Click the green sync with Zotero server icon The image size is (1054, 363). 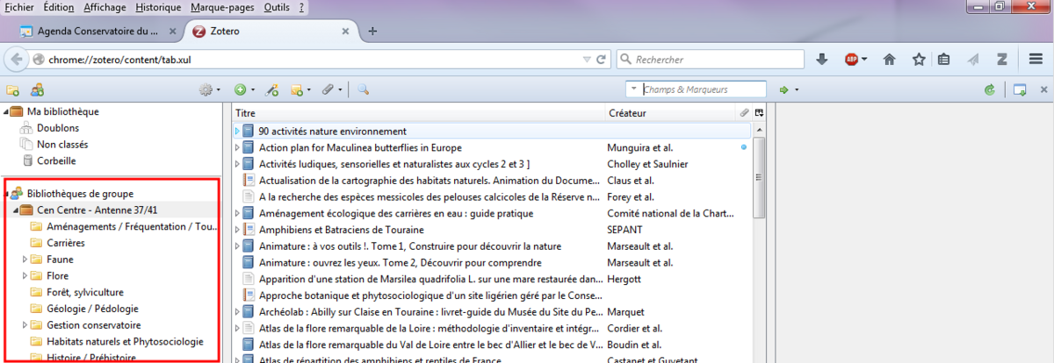point(991,89)
